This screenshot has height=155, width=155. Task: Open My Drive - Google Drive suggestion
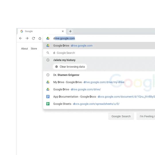(x=99, y=82)
